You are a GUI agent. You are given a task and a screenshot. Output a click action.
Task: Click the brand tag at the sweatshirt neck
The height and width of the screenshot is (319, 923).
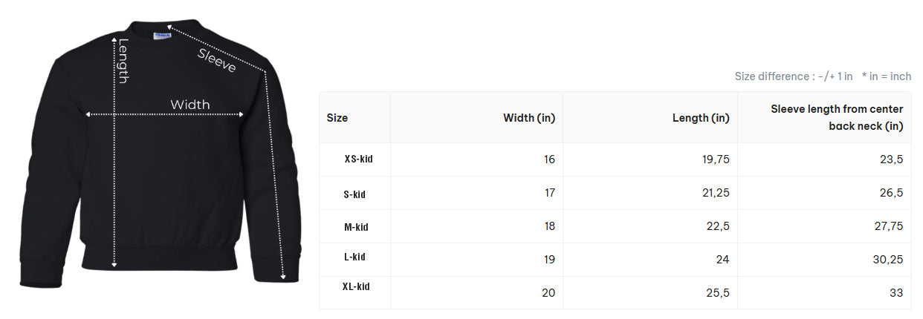point(163,35)
